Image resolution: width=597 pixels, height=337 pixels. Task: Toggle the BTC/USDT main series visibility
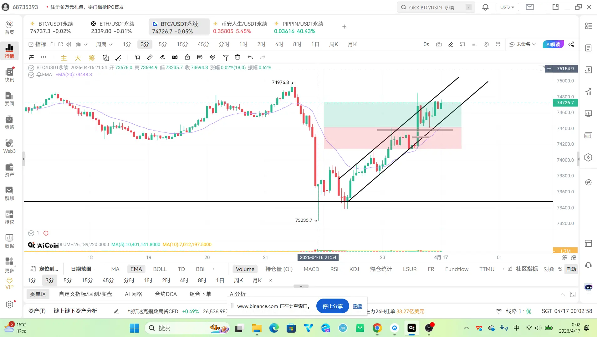coord(31,67)
